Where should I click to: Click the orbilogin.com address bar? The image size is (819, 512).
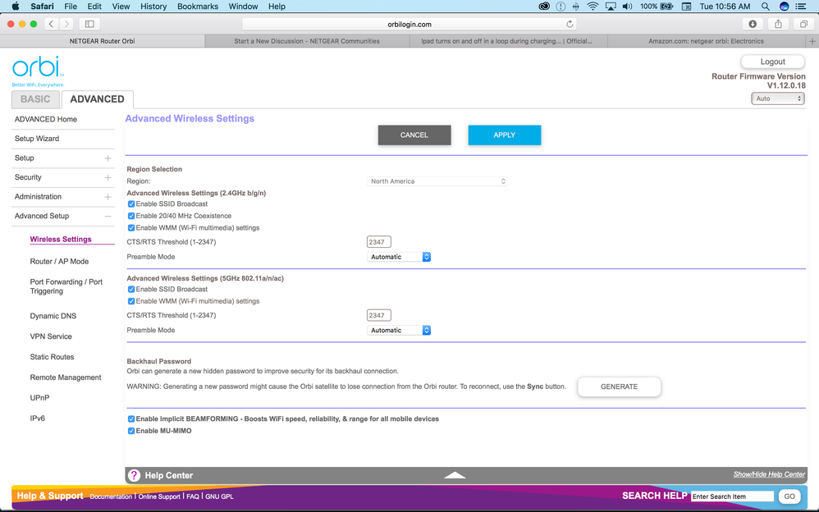[x=409, y=24]
